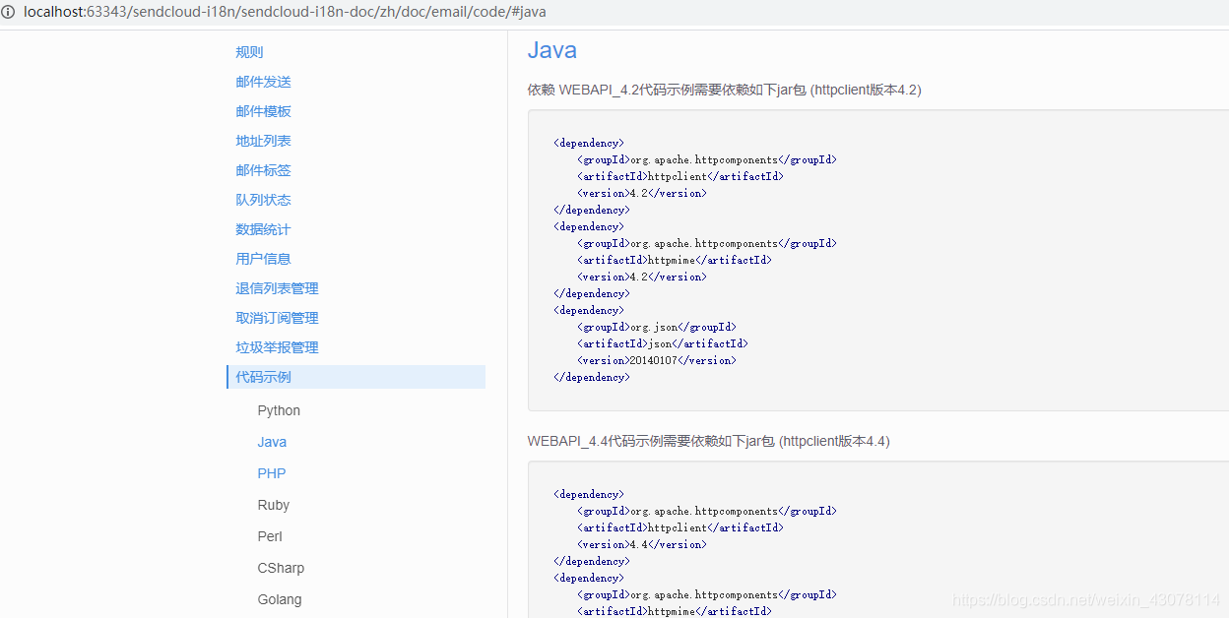Viewport: 1229px width, 618px height.
Task: Go to the Ruby code example
Action: point(274,505)
